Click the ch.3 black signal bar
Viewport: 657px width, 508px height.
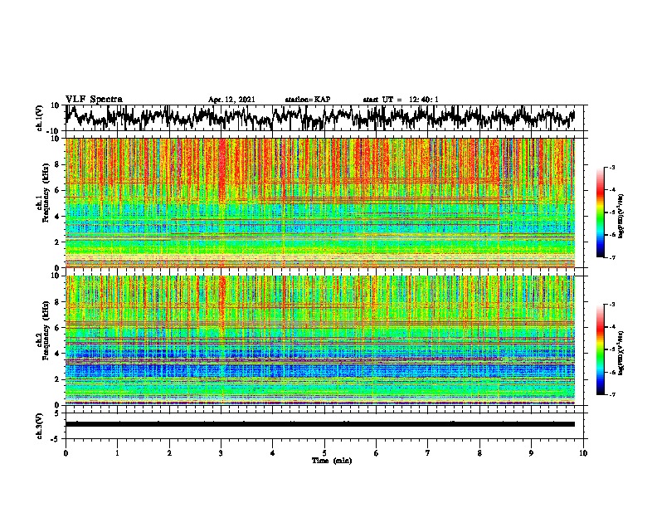pos(320,424)
